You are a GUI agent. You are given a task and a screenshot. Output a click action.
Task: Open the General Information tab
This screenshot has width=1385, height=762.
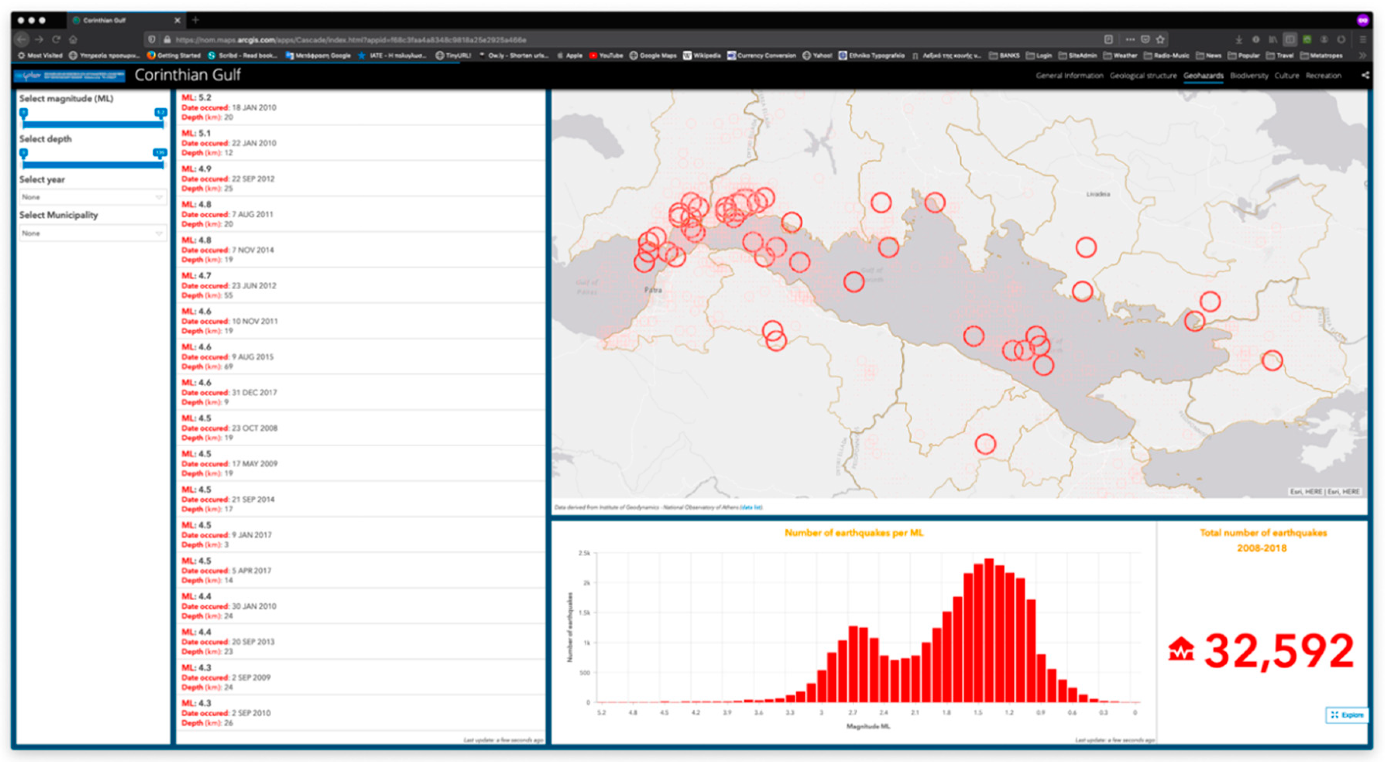coord(1069,76)
